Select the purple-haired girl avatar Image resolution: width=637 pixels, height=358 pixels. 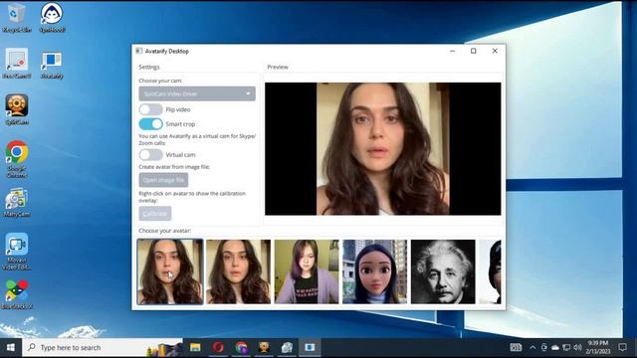click(x=307, y=271)
